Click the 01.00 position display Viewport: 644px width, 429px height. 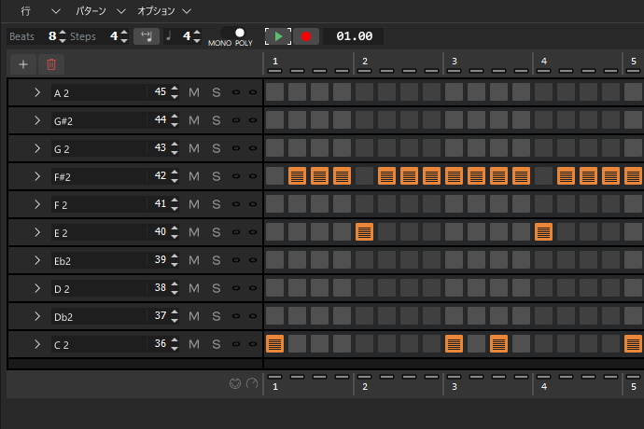tap(354, 36)
